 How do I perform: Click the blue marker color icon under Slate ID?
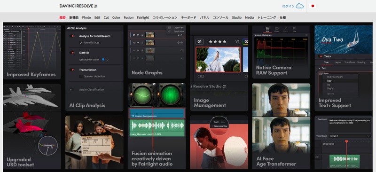[x=103, y=60]
